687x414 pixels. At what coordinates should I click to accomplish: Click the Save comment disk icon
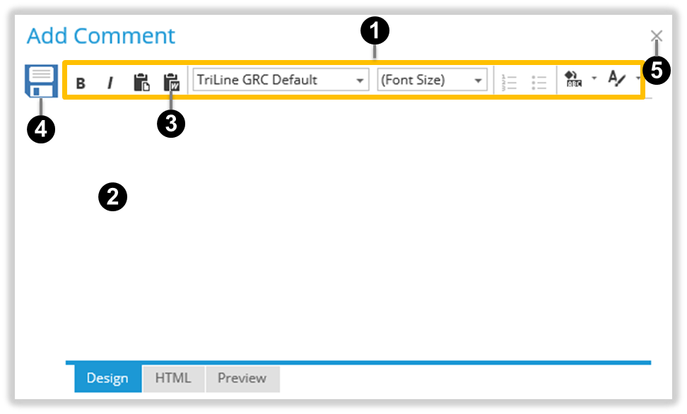click(42, 79)
